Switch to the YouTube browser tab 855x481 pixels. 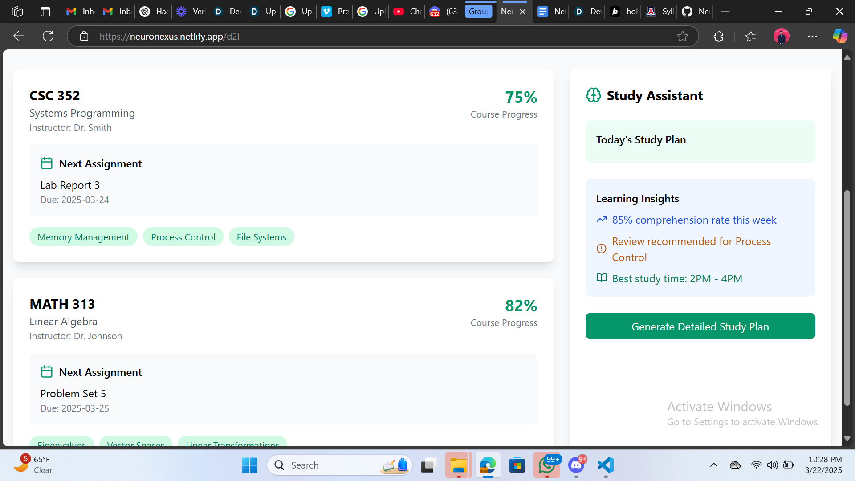407,12
